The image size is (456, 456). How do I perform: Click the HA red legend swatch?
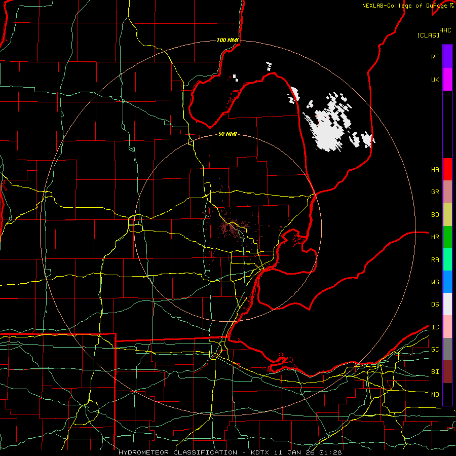tap(447, 169)
